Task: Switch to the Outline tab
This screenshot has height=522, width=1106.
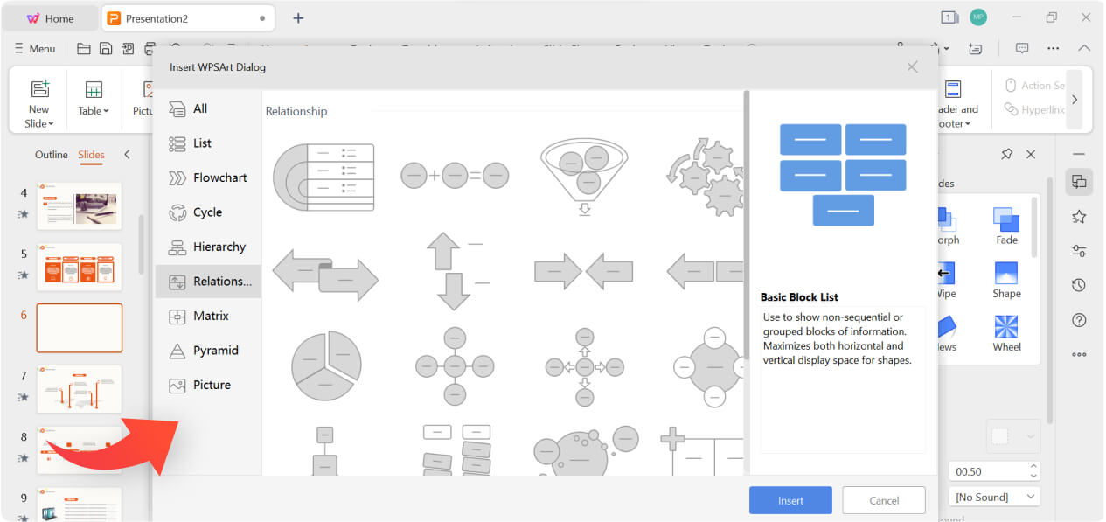Action: pos(51,154)
